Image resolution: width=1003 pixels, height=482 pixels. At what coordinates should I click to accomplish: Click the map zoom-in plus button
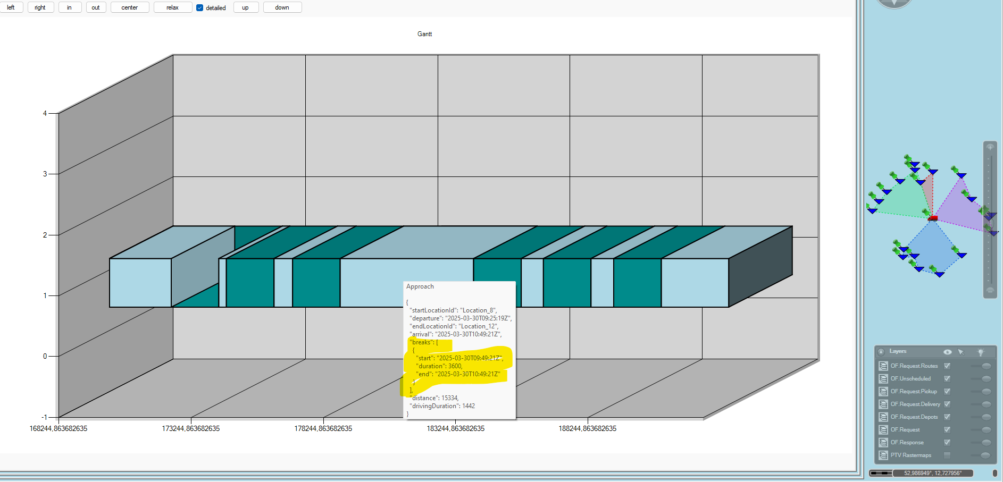pos(990,147)
